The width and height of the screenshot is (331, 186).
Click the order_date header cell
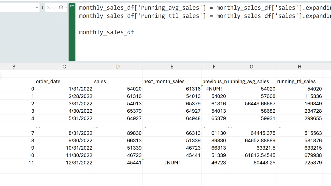click(64, 81)
